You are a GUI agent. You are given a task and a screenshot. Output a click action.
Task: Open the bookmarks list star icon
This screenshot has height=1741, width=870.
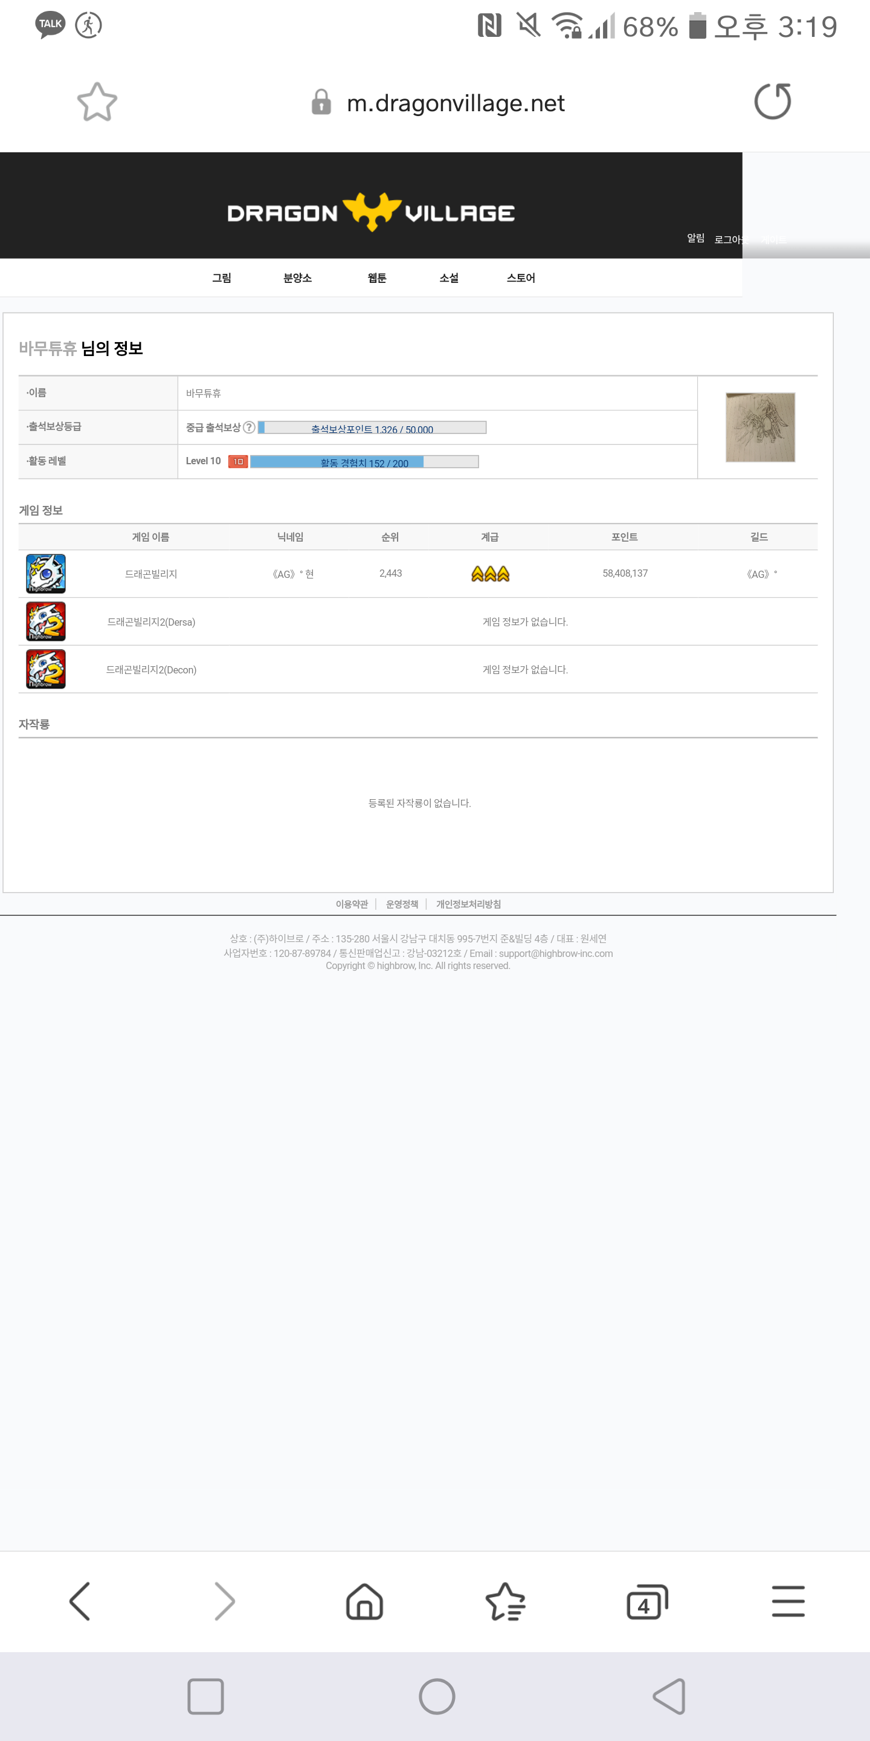click(505, 1601)
